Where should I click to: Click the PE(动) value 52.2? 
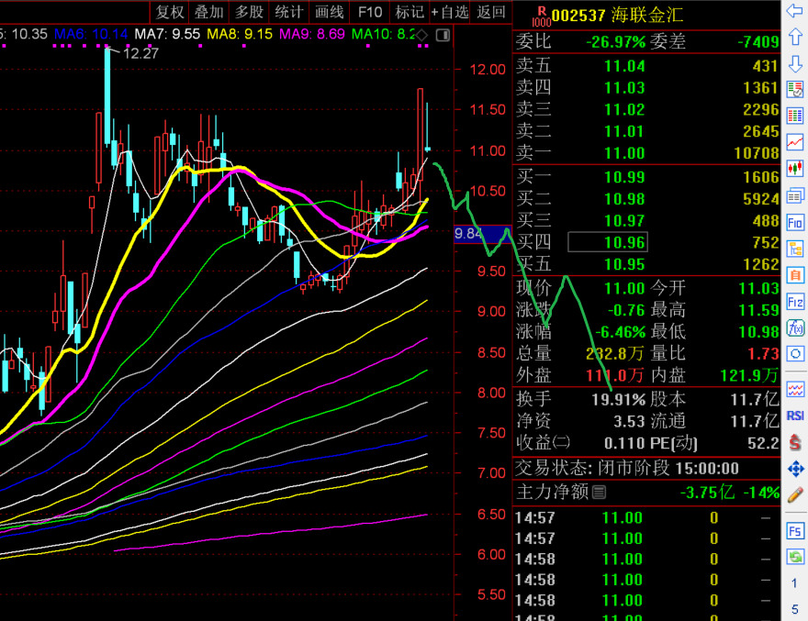click(x=763, y=443)
